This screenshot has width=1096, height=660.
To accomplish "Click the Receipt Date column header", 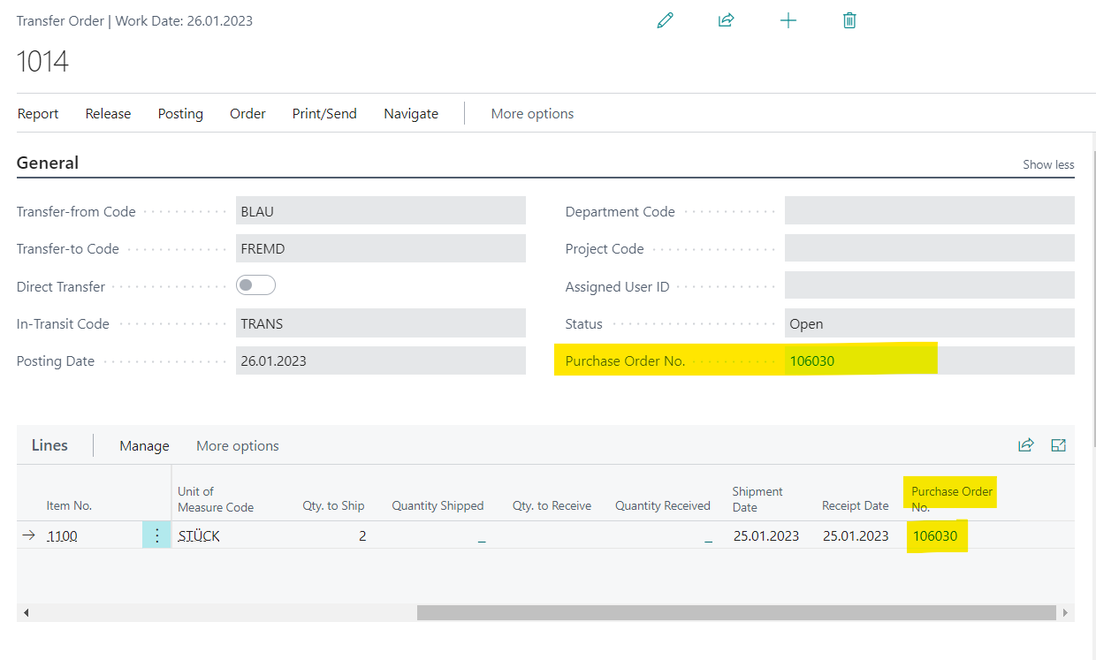I will [856, 505].
